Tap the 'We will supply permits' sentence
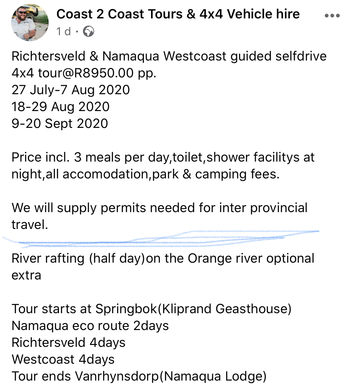Image resolution: width=351 pixels, height=389 pixels. pyautogui.click(x=159, y=216)
